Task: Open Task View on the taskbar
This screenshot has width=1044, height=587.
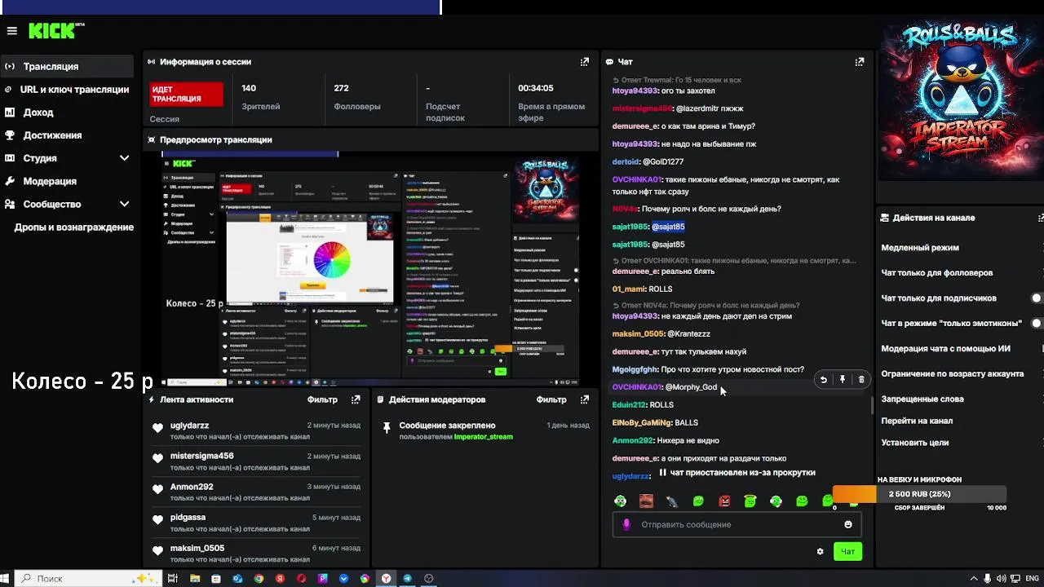Action: click(x=173, y=578)
